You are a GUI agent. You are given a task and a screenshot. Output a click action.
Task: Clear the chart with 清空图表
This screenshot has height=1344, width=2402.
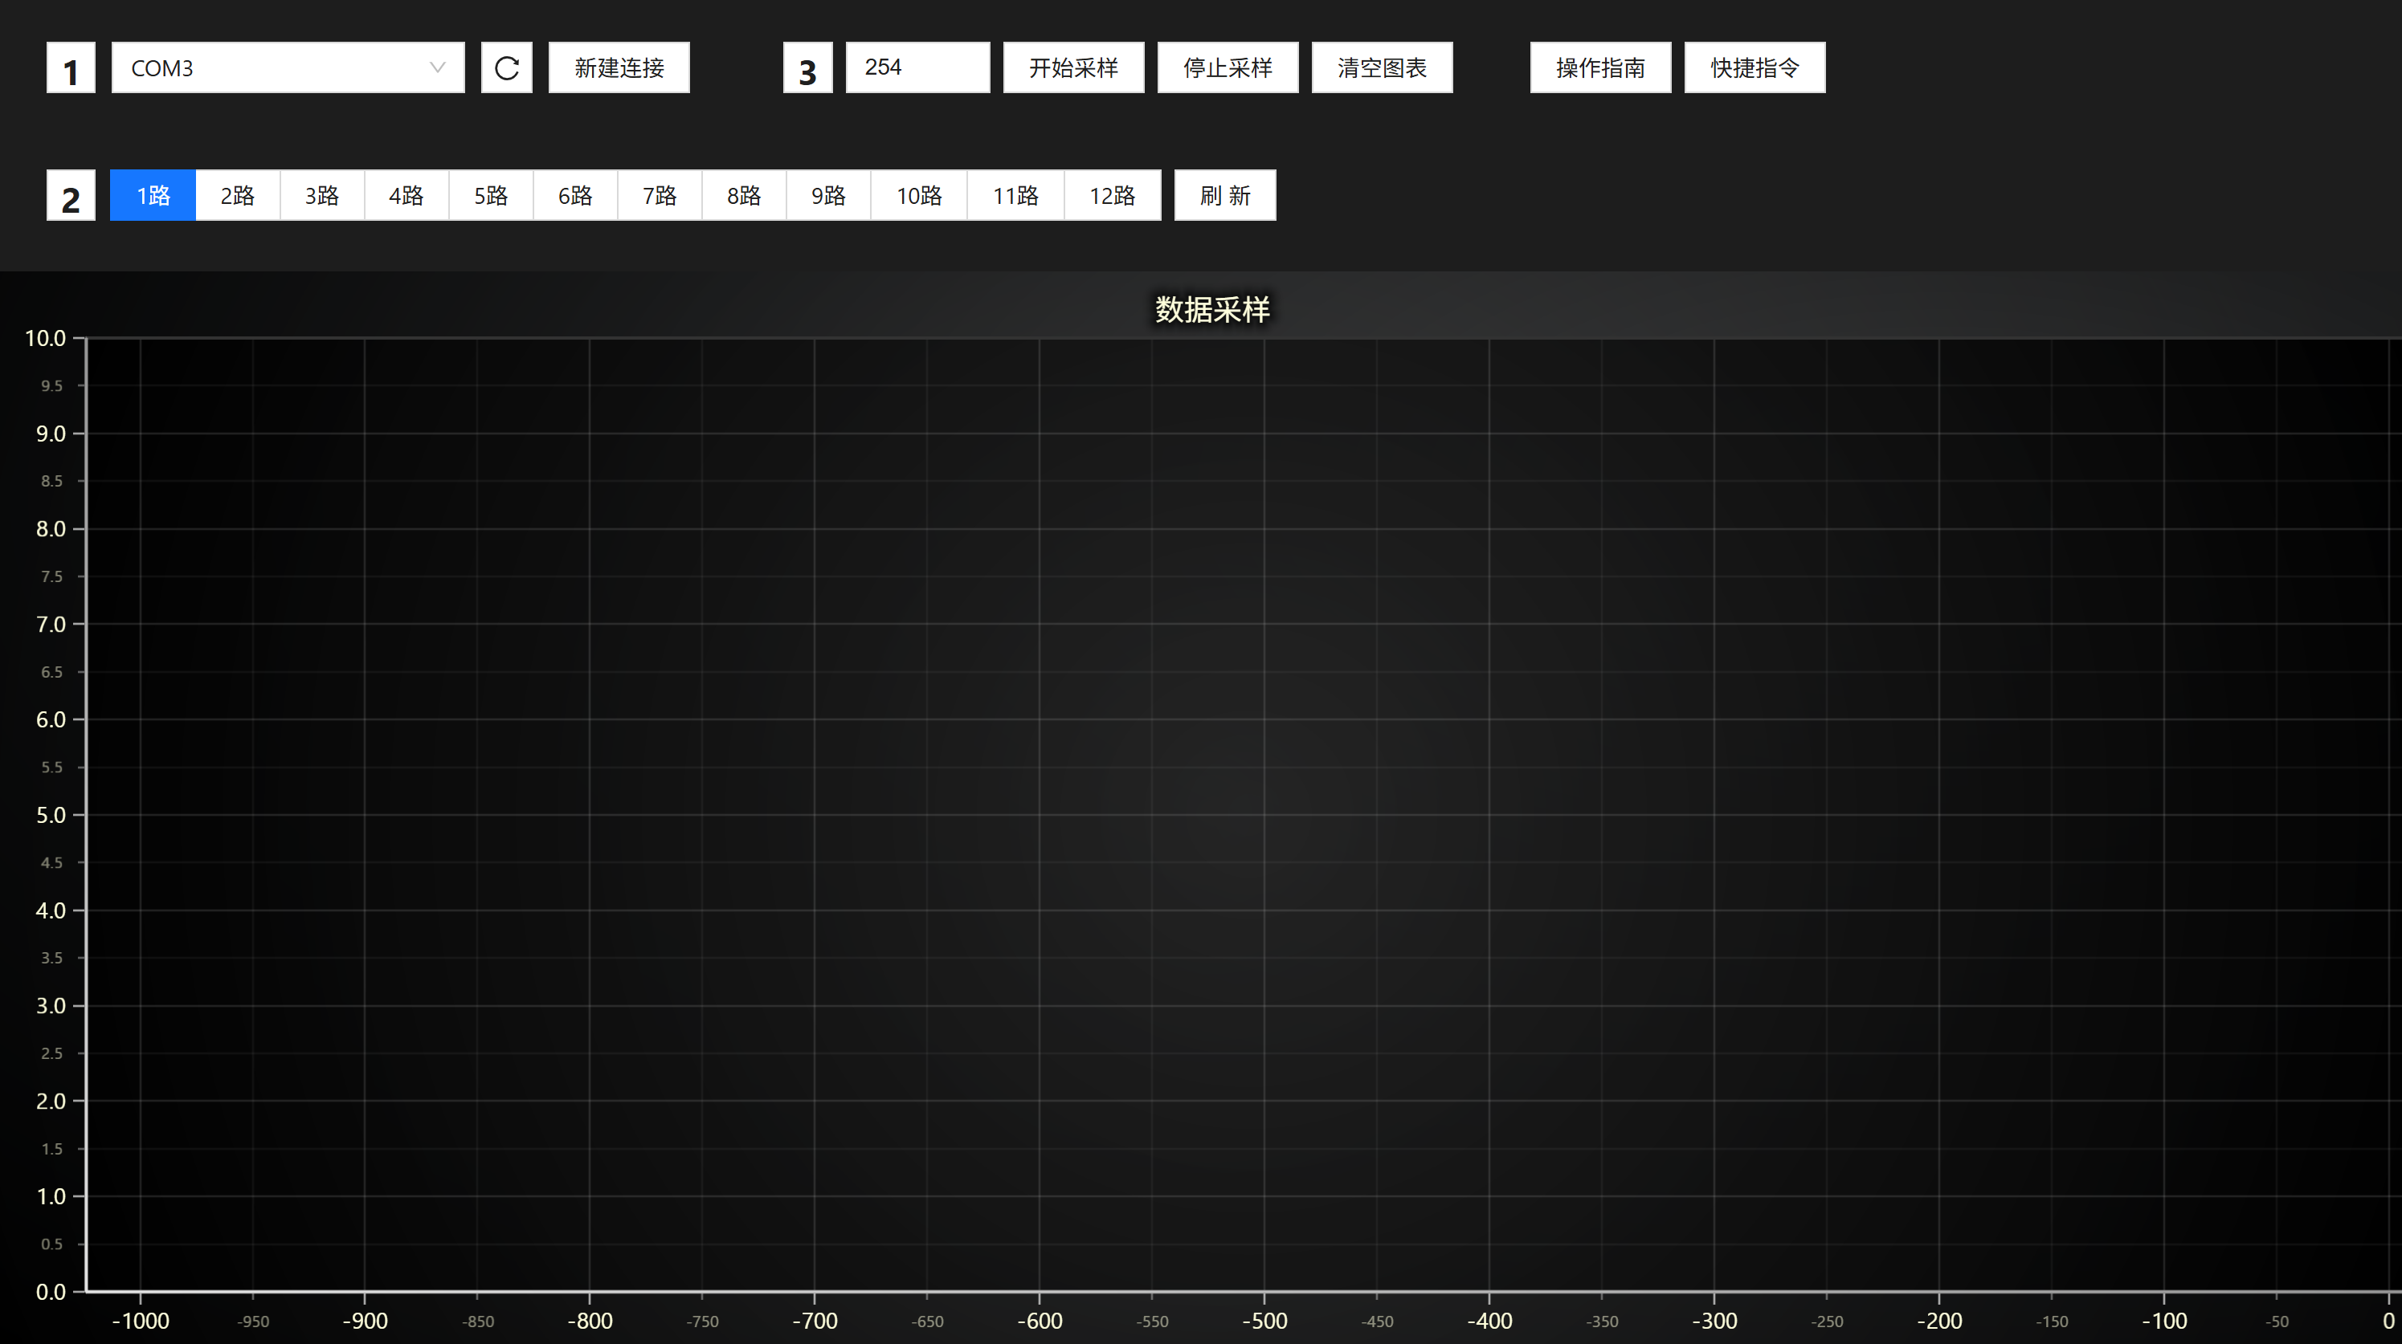coord(1382,67)
